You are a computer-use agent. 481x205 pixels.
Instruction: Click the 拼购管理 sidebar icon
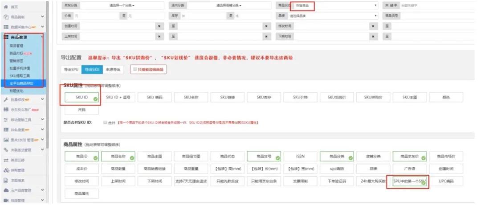[5, 170]
